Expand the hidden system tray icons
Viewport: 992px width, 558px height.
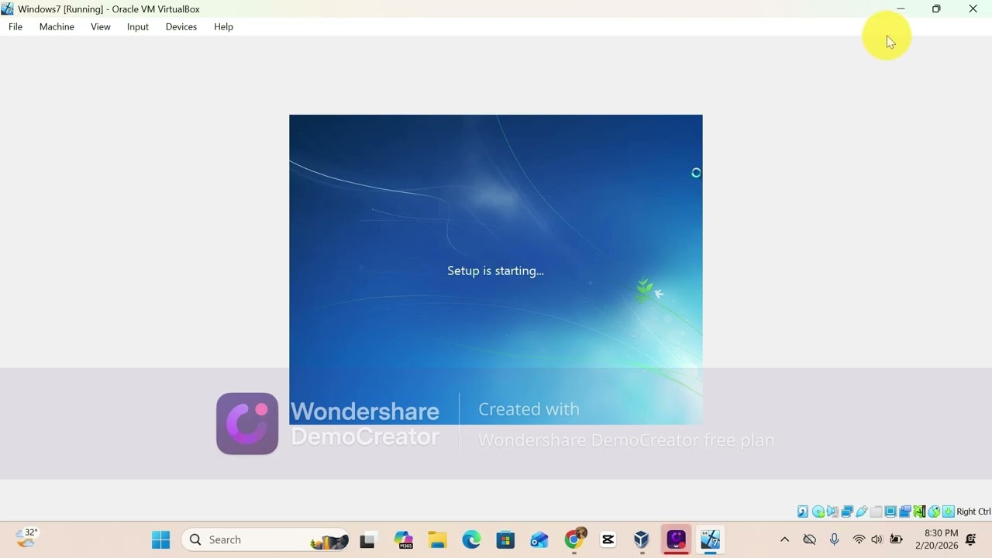pos(784,539)
